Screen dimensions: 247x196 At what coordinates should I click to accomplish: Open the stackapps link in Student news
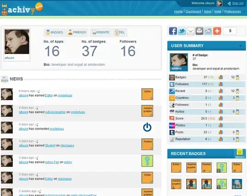click(x=67, y=145)
